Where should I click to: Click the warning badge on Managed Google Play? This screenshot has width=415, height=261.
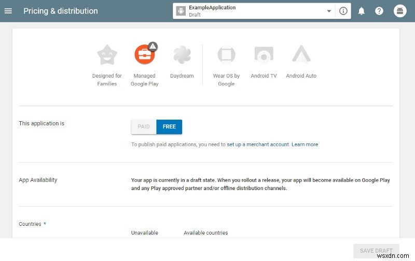tap(153, 47)
